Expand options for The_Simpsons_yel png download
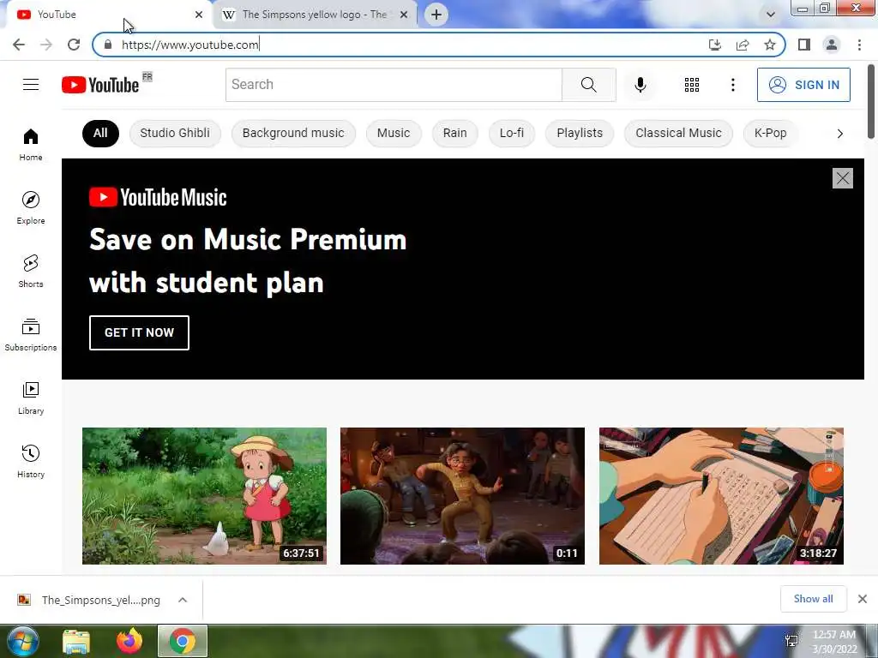 pyautogui.click(x=183, y=600)
